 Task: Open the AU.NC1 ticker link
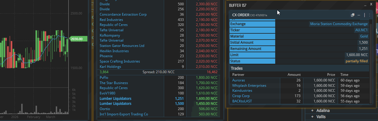click(361, 30)
